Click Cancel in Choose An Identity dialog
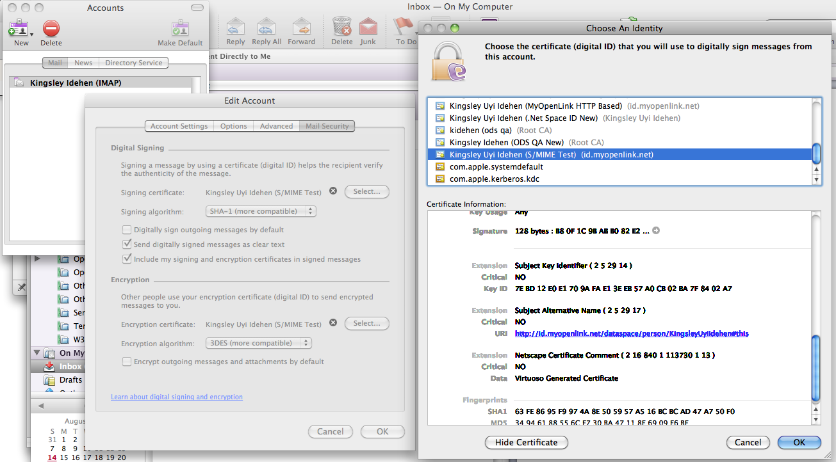 (748, 442)
